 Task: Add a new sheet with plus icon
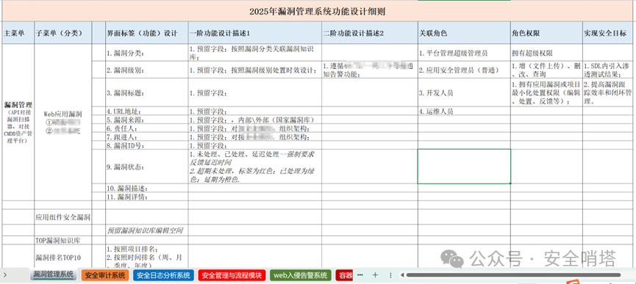(x=375, y=275)
